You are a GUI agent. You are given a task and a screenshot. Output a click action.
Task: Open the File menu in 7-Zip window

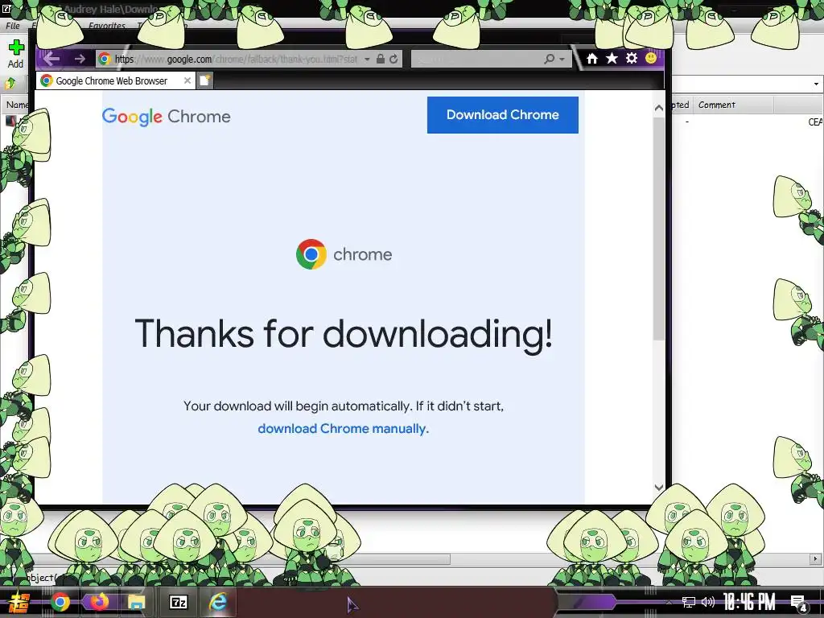[x=13, y=25]
